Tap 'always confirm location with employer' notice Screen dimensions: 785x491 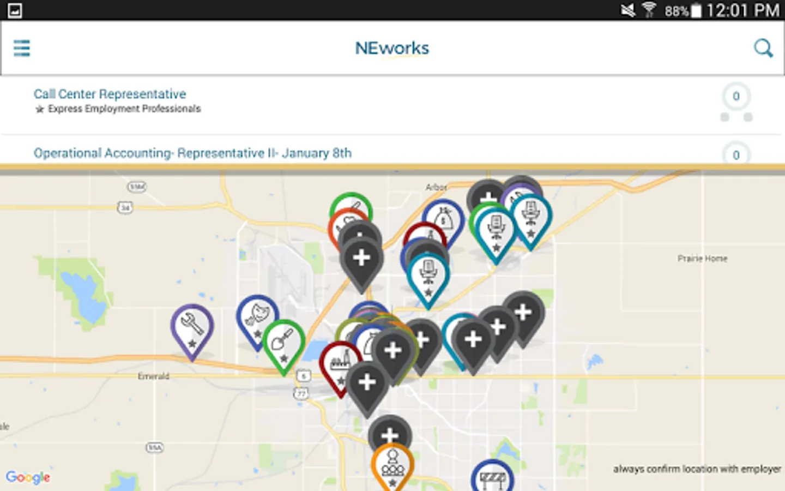click(x=697, y=469)
